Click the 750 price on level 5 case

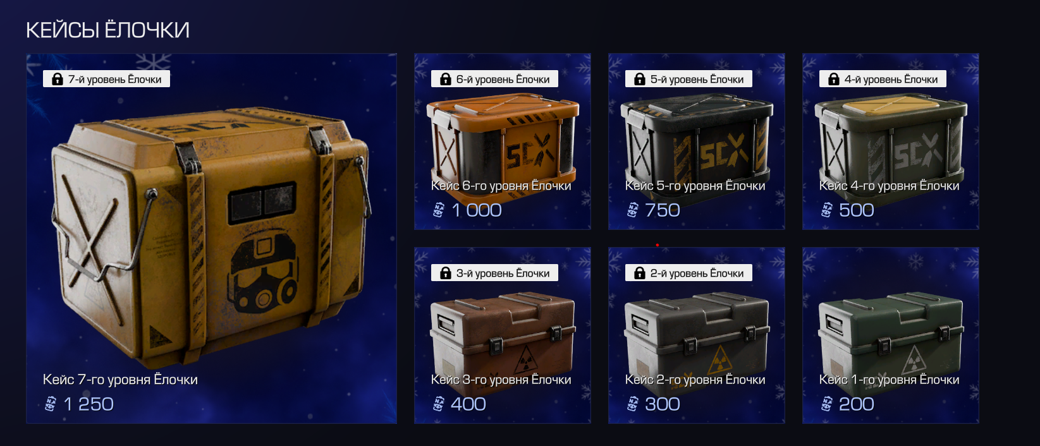[x=663, y=210]
